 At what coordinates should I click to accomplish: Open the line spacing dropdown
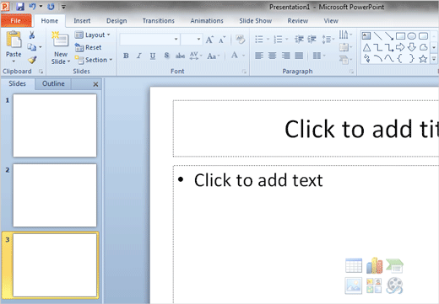(x=328, y=40)
